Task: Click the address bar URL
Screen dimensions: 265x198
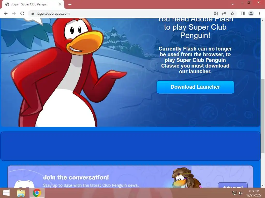Action: point(53,13)
